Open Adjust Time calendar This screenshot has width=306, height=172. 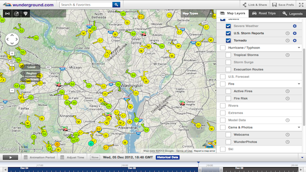[x=72, y=157]
